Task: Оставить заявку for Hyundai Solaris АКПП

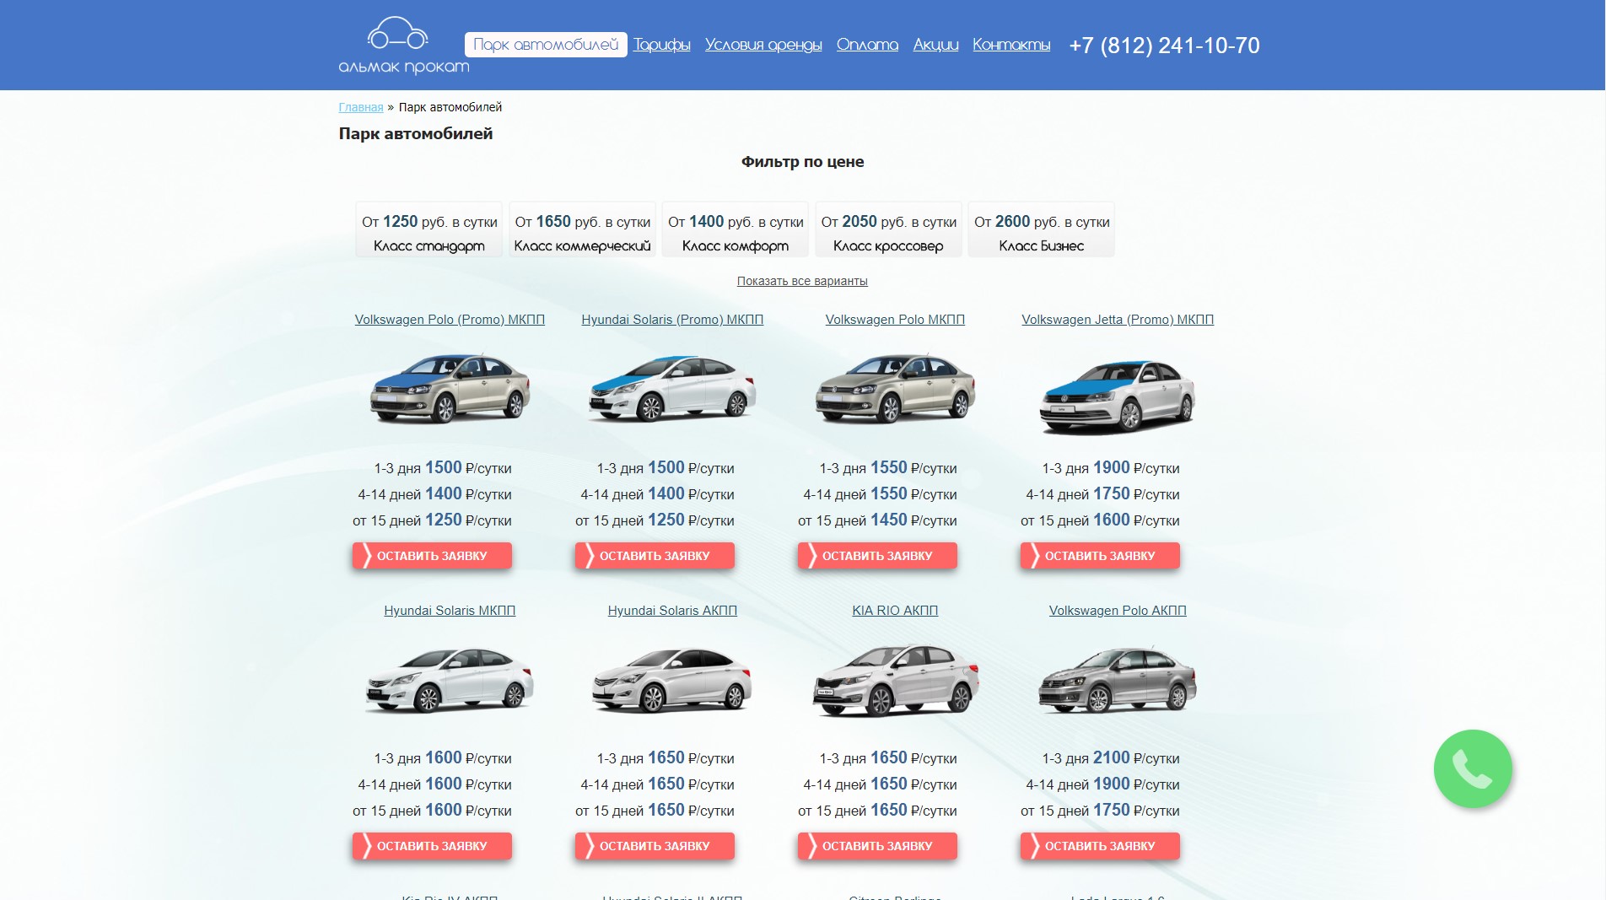Action: click(655, 846)
